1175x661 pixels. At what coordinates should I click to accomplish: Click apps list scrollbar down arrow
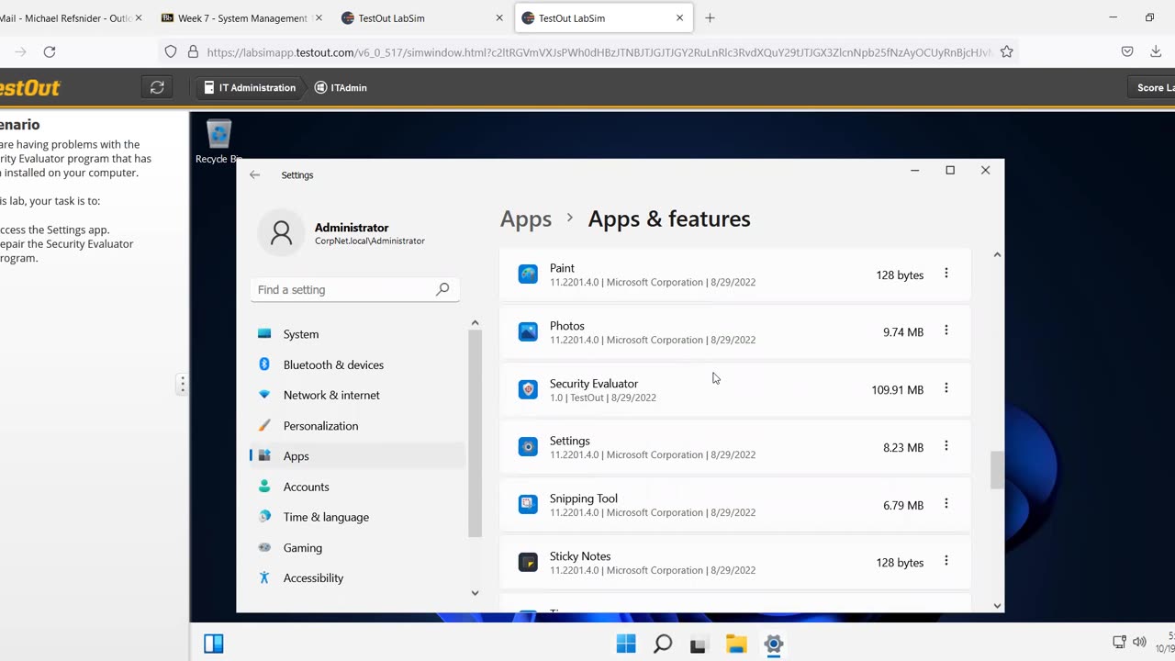[x=997, y=606]
